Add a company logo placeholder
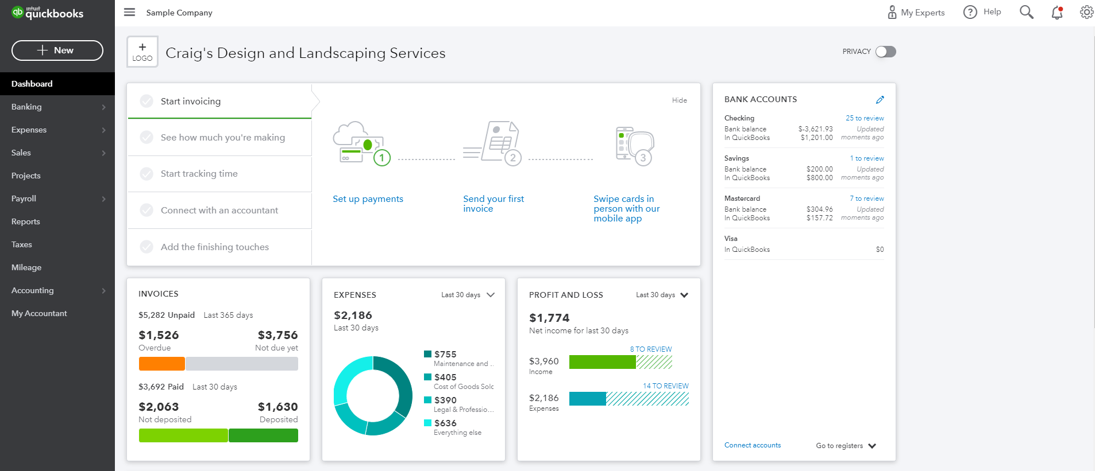The width and height of the screenshot is (1095, 471). tap(142, 52)
